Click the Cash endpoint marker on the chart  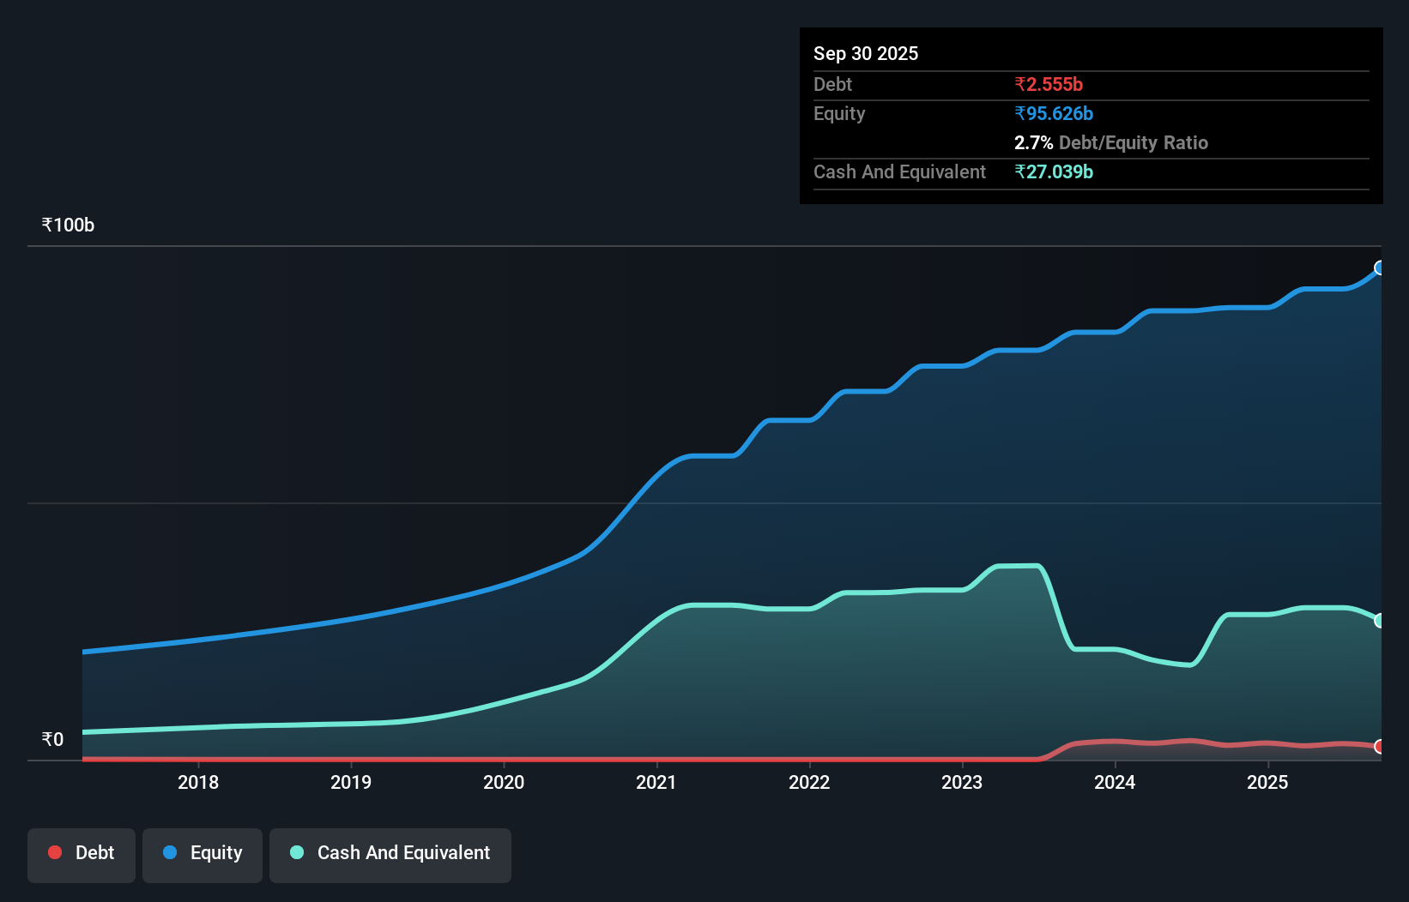tap(1380, 620)
